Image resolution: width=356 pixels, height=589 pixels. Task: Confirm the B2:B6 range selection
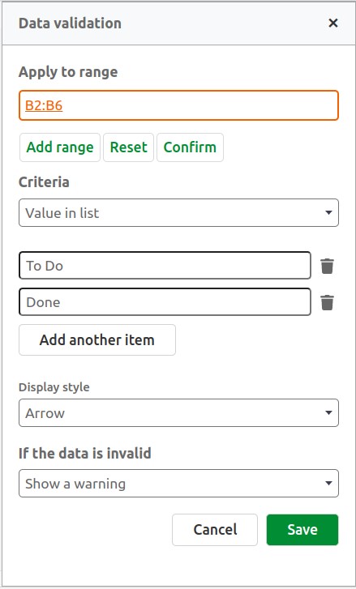(190, 147)
